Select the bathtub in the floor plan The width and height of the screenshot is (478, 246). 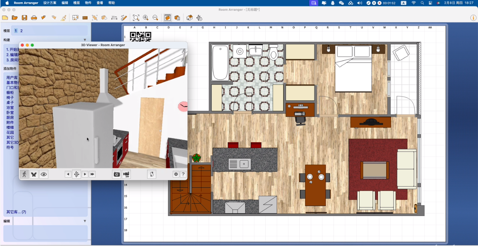[x=221, y=63]
